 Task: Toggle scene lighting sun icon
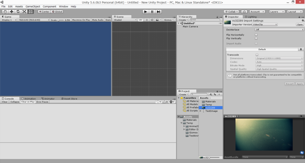click(x=147, y=20)
